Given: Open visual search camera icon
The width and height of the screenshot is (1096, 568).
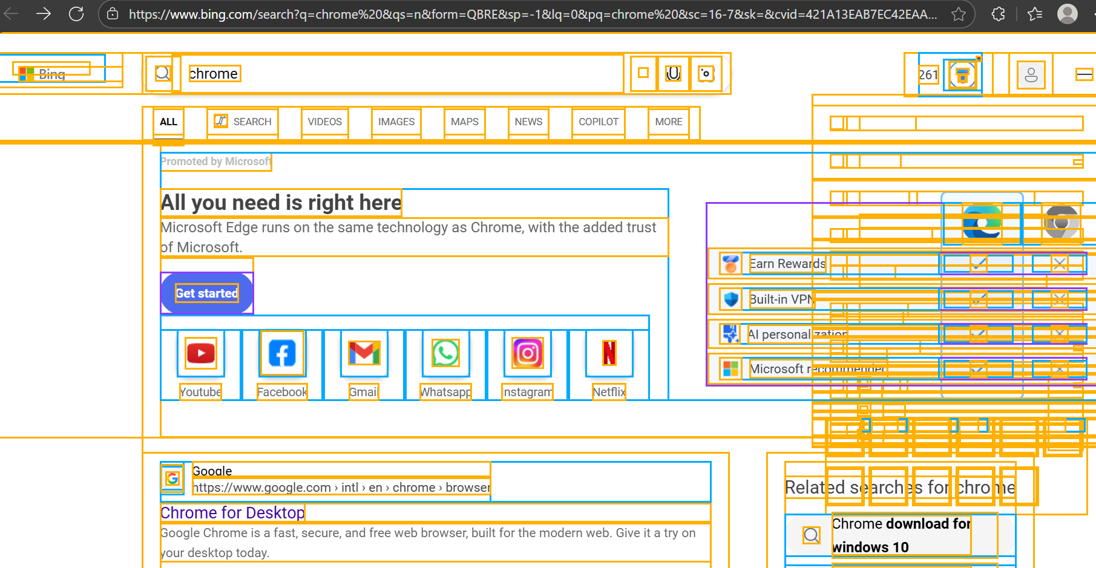Looking at the screenshot, I should 706,73.
